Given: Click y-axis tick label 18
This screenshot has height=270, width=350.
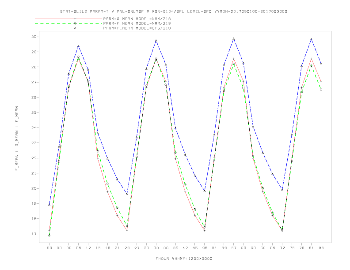Looking at the screenshot, I should [34, 219].
